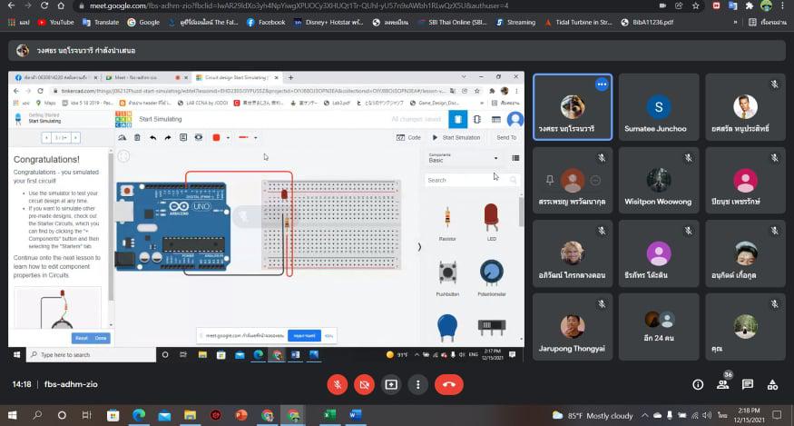
Task: Open the Code editor in shared Tinkercad
Action: [408, 137]
